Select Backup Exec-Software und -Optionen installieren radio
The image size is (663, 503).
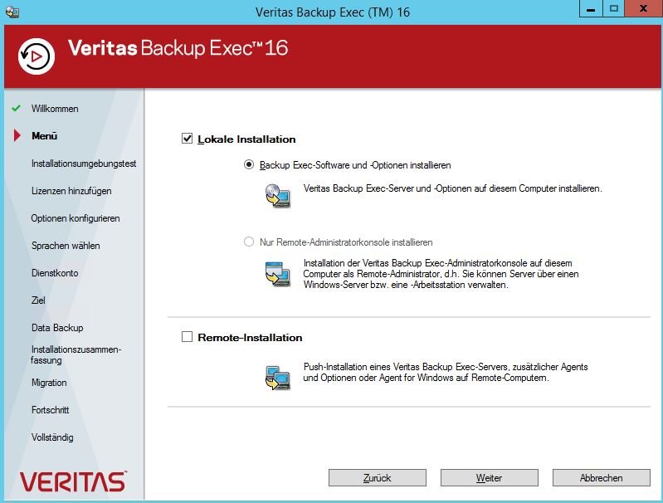tap(249, 164)
